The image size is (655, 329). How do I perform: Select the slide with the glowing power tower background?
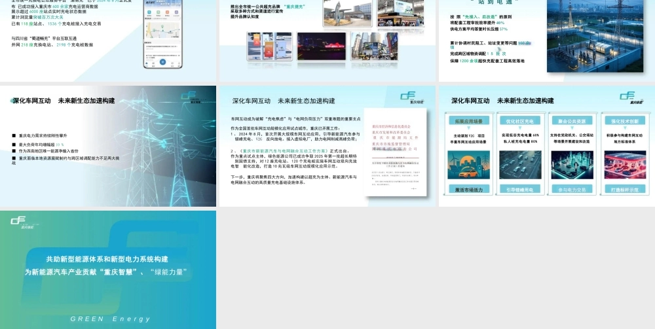(x=108, y=146)
